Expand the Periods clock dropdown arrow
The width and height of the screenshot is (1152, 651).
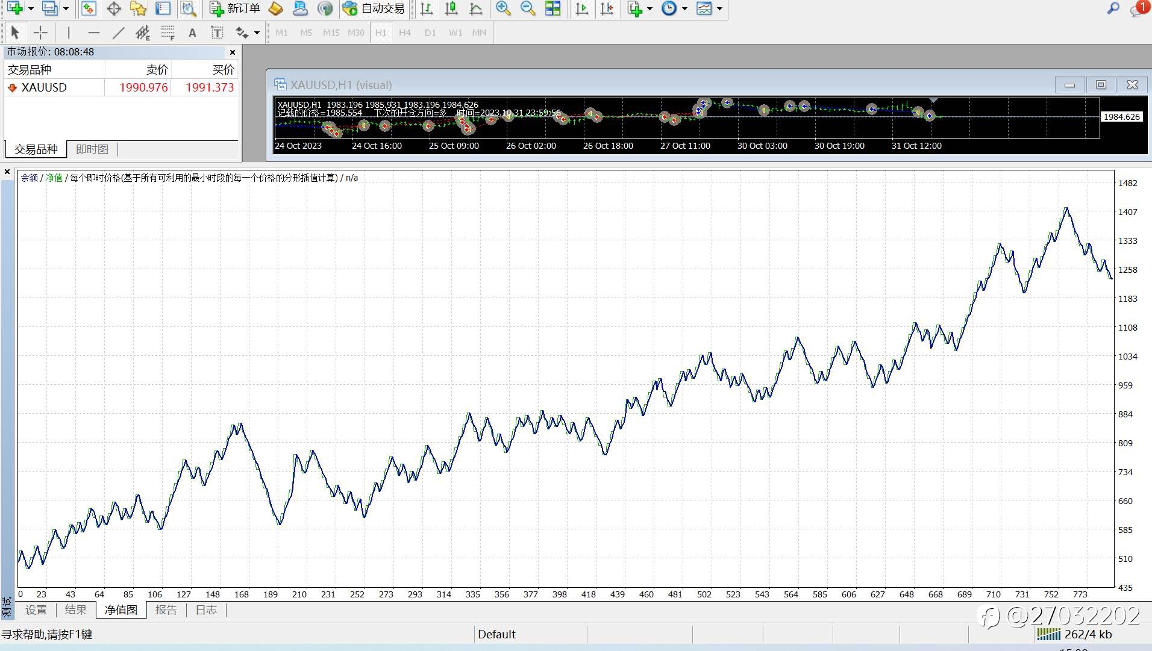pyautogui.click(x=684, y=8)
